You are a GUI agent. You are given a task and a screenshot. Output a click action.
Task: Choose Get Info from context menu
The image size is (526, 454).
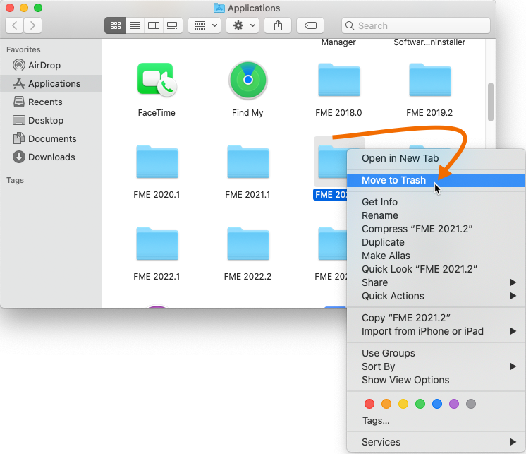pyautogui.click(x=436, y=202)
